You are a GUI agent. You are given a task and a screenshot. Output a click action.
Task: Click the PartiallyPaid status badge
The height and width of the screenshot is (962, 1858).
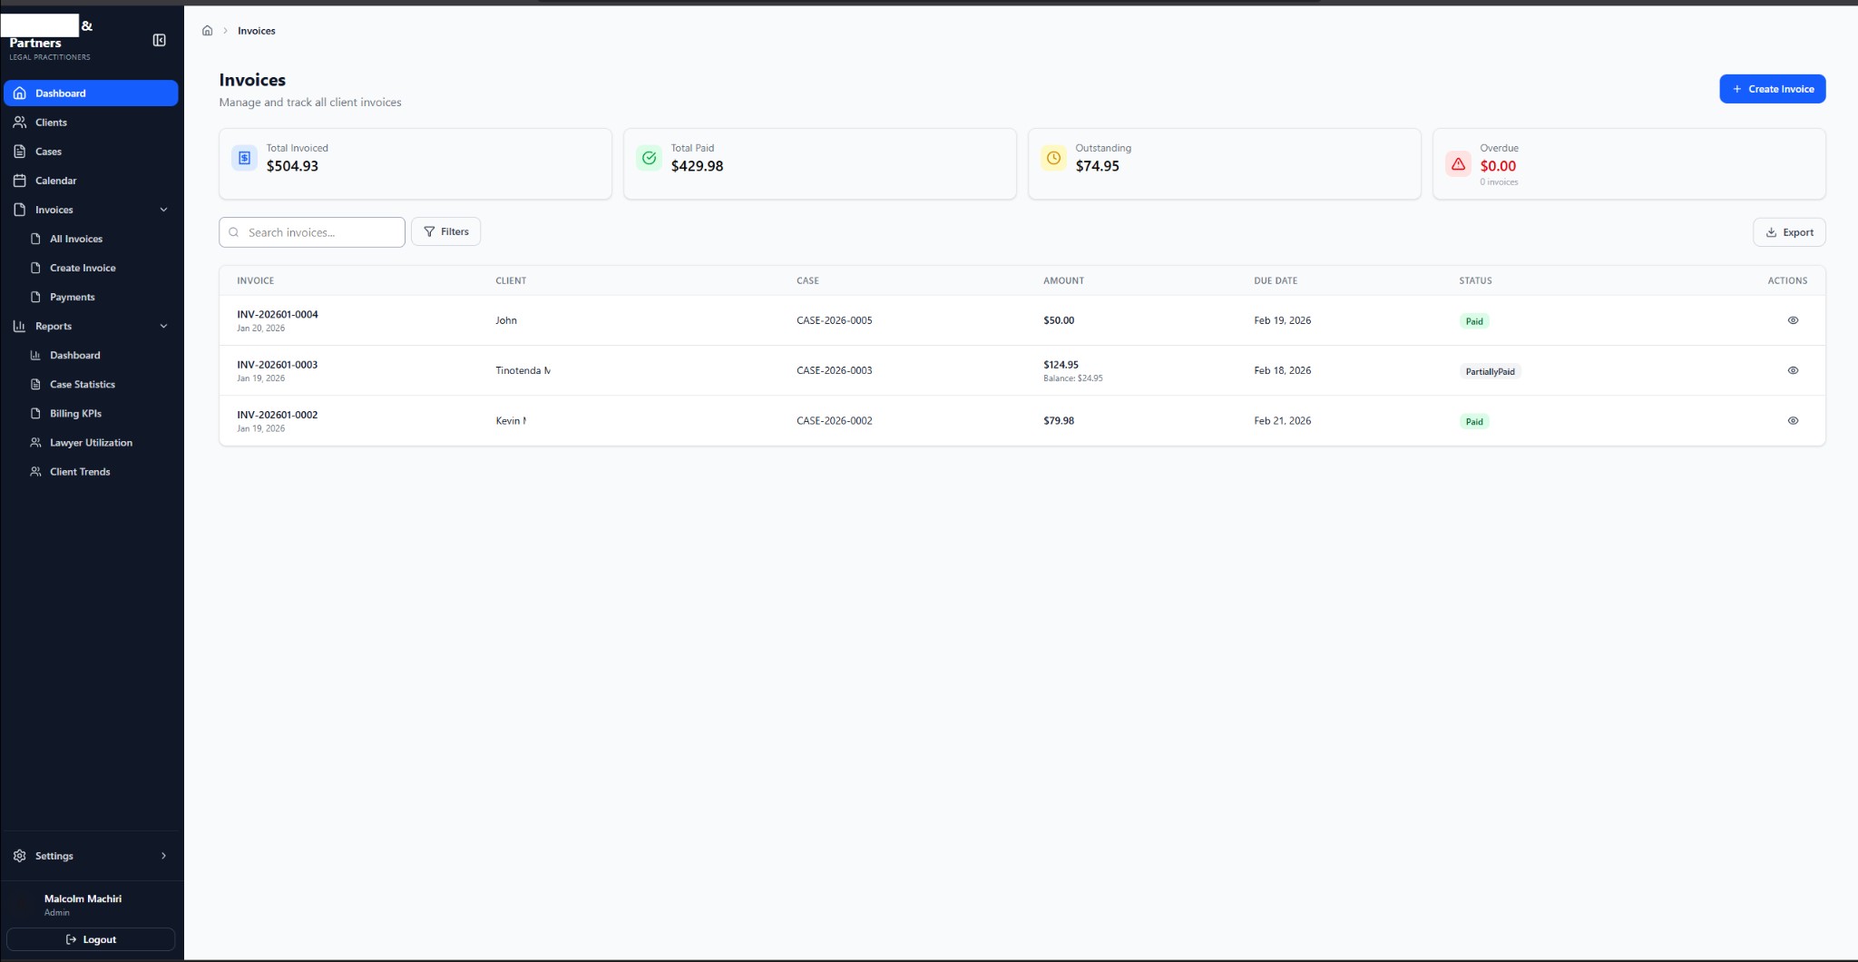pyautogui.click(x=1489, y=371)
